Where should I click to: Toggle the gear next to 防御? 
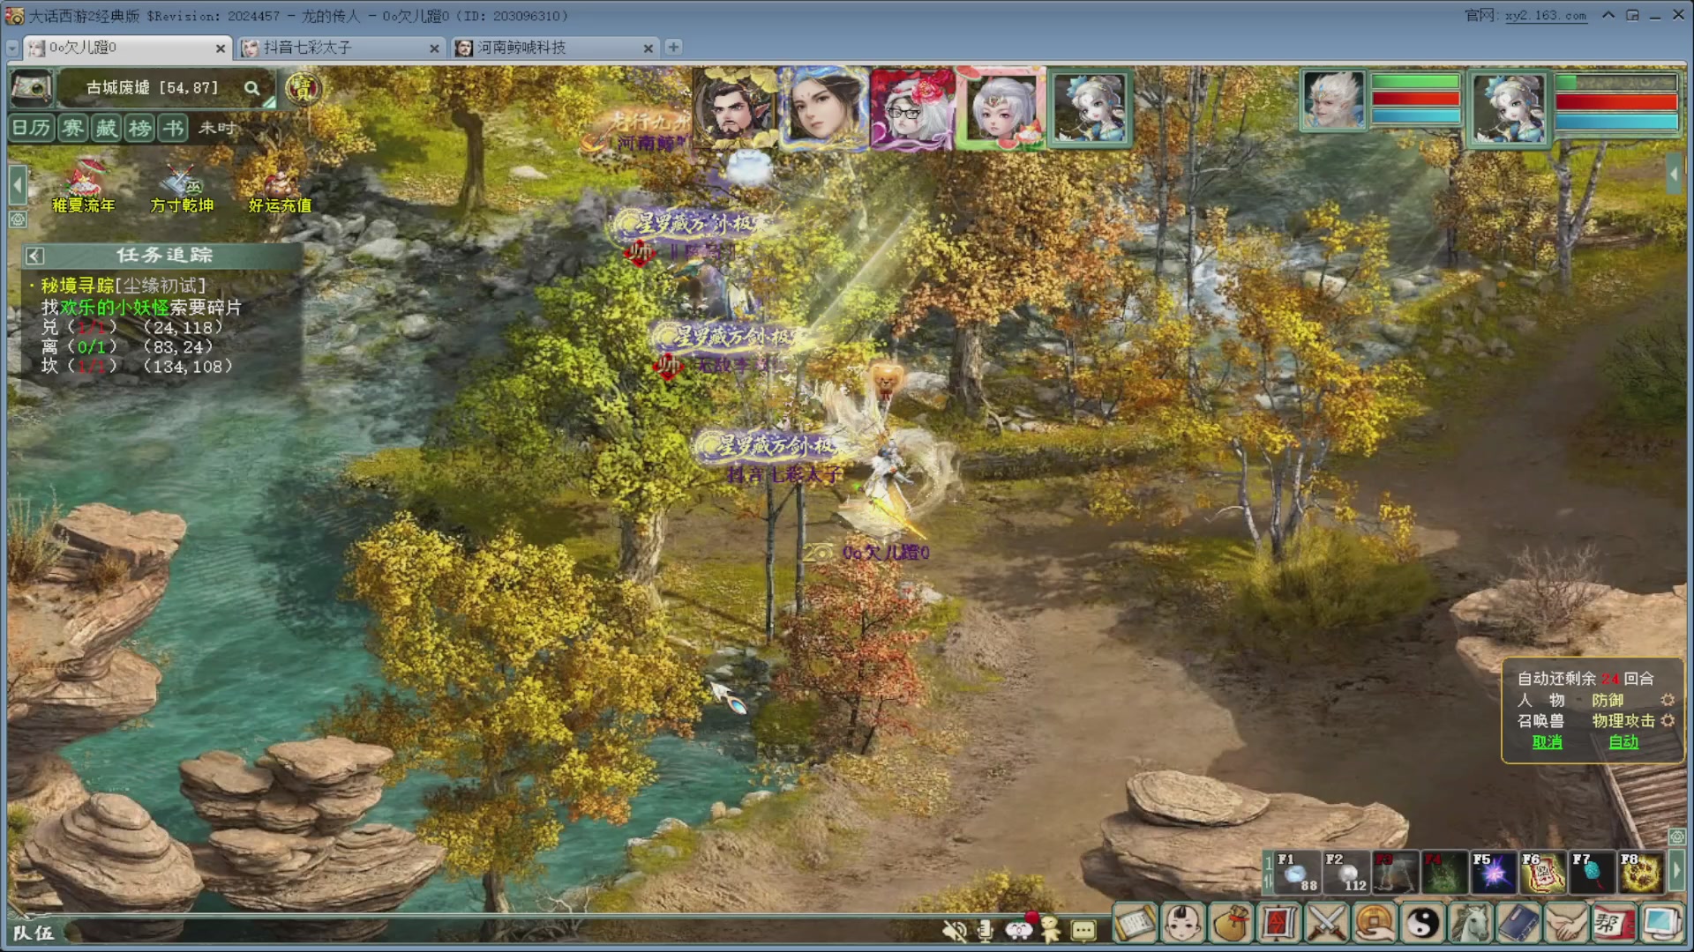coord(1668,700)
